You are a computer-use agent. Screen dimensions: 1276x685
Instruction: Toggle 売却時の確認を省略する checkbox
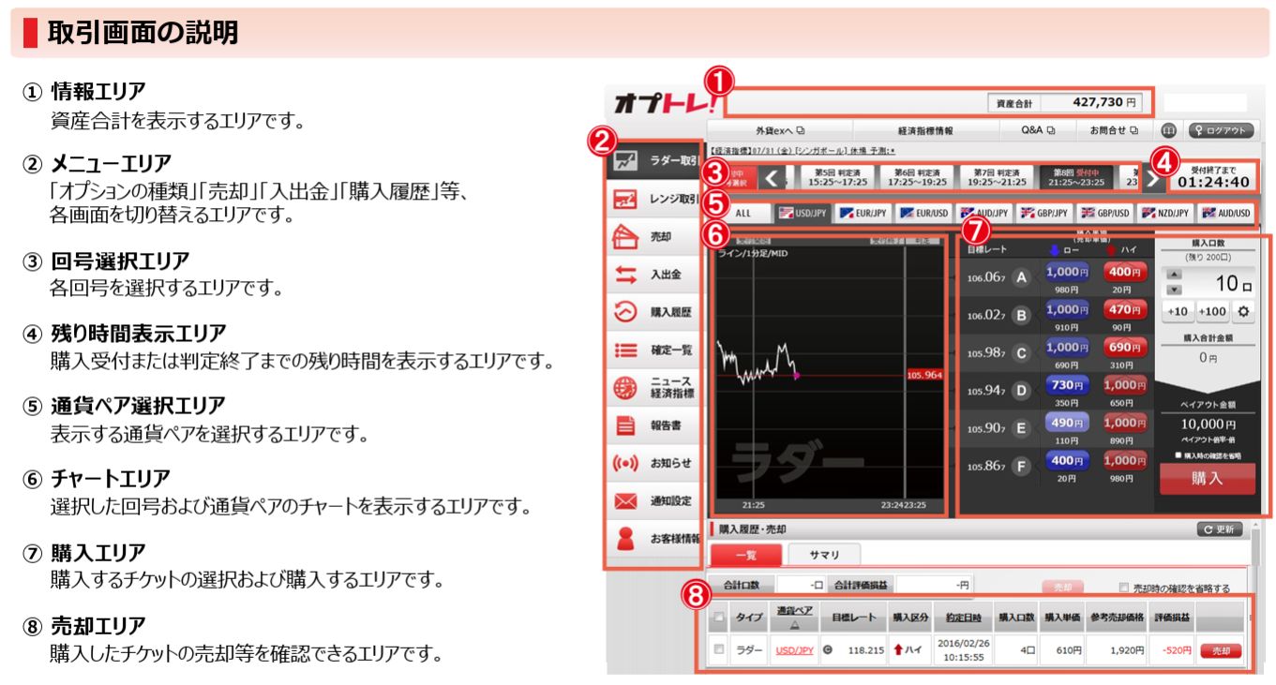pos(1124,588)
